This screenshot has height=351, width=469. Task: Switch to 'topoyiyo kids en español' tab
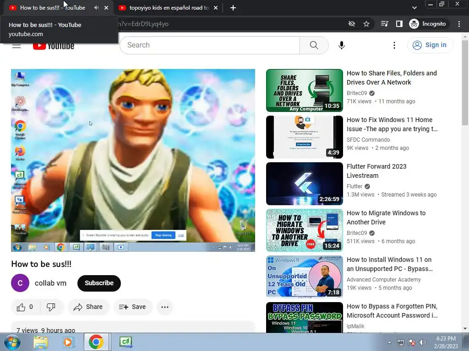(169, 8)
